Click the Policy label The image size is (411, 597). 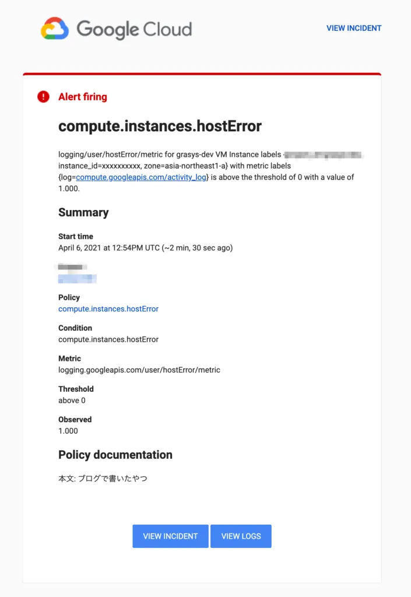coord(69,297)
